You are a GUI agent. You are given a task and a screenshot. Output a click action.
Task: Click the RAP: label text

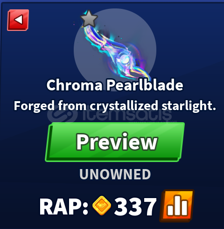pos(64,207)
